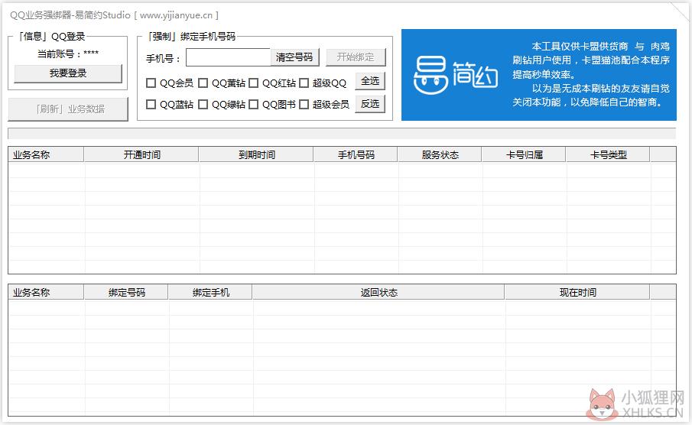This screenshot has width=692, height=425.
Task: Click the 开通时间 column header
Action: point(141,155)
